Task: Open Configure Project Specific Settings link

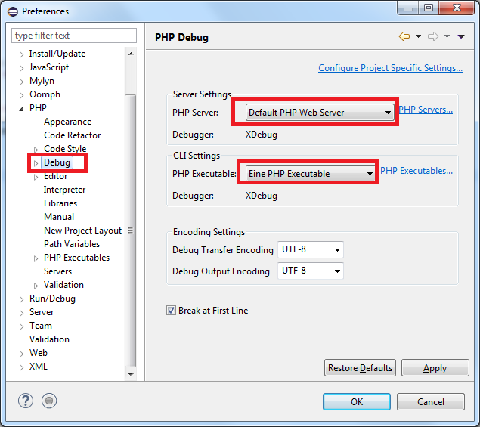Action: click(390, 68)
